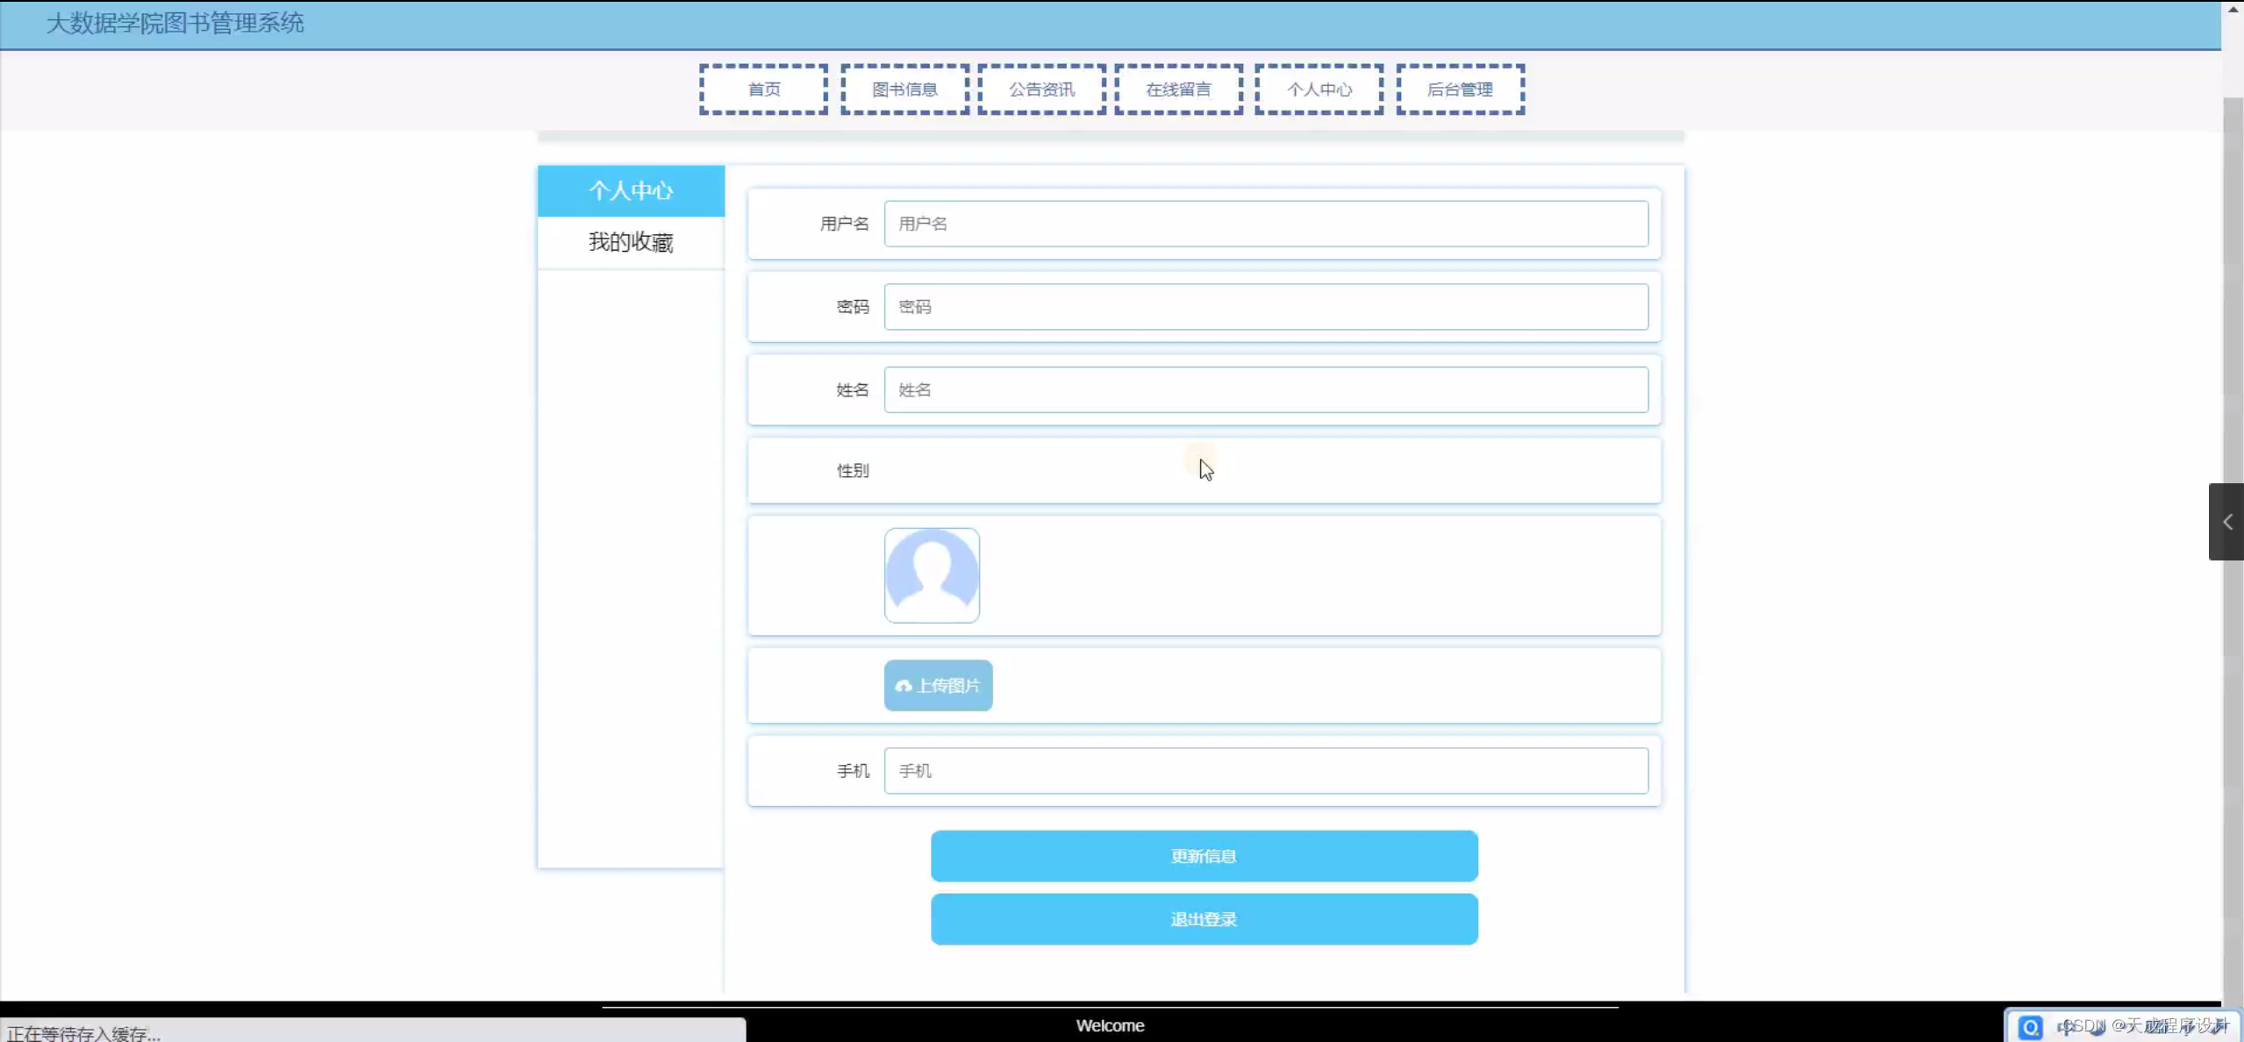Click into the 密码 input field
Screen dimensions: 2244x1042
[1265, 307]
